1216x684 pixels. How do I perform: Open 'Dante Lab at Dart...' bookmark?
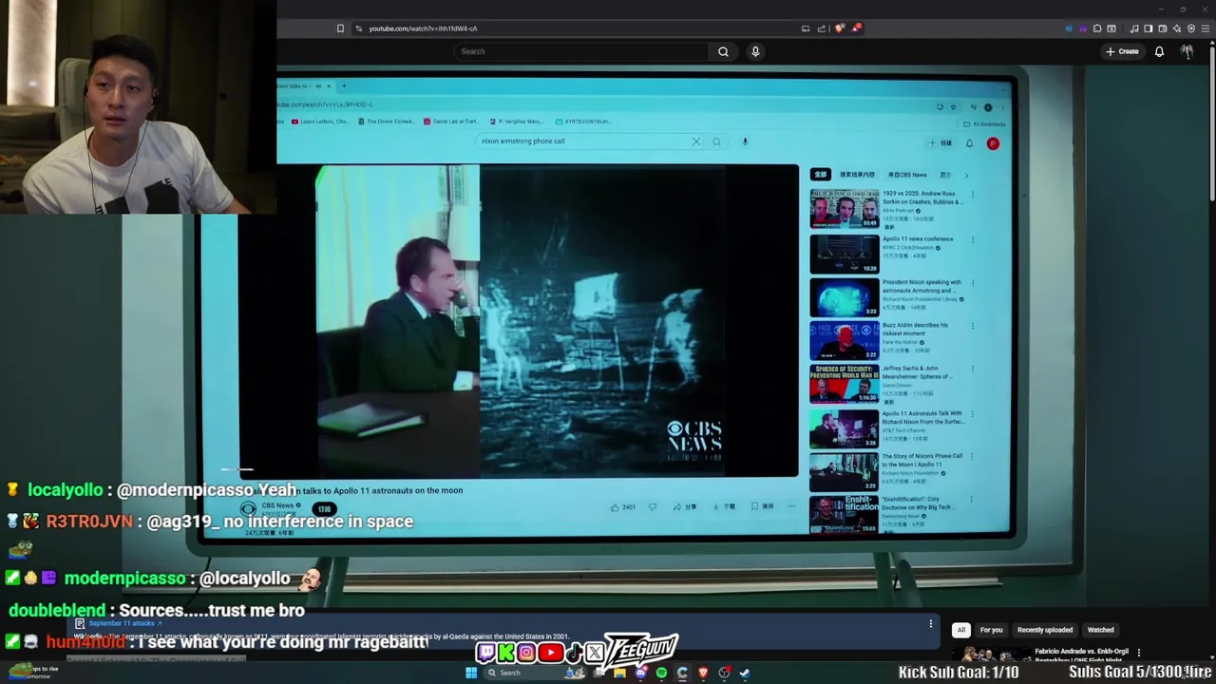(x=452, y=122)
